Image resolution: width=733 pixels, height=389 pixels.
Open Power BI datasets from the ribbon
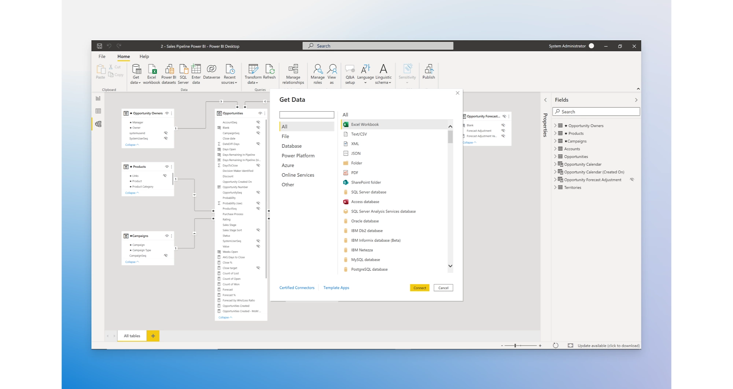tap(169, 74)
